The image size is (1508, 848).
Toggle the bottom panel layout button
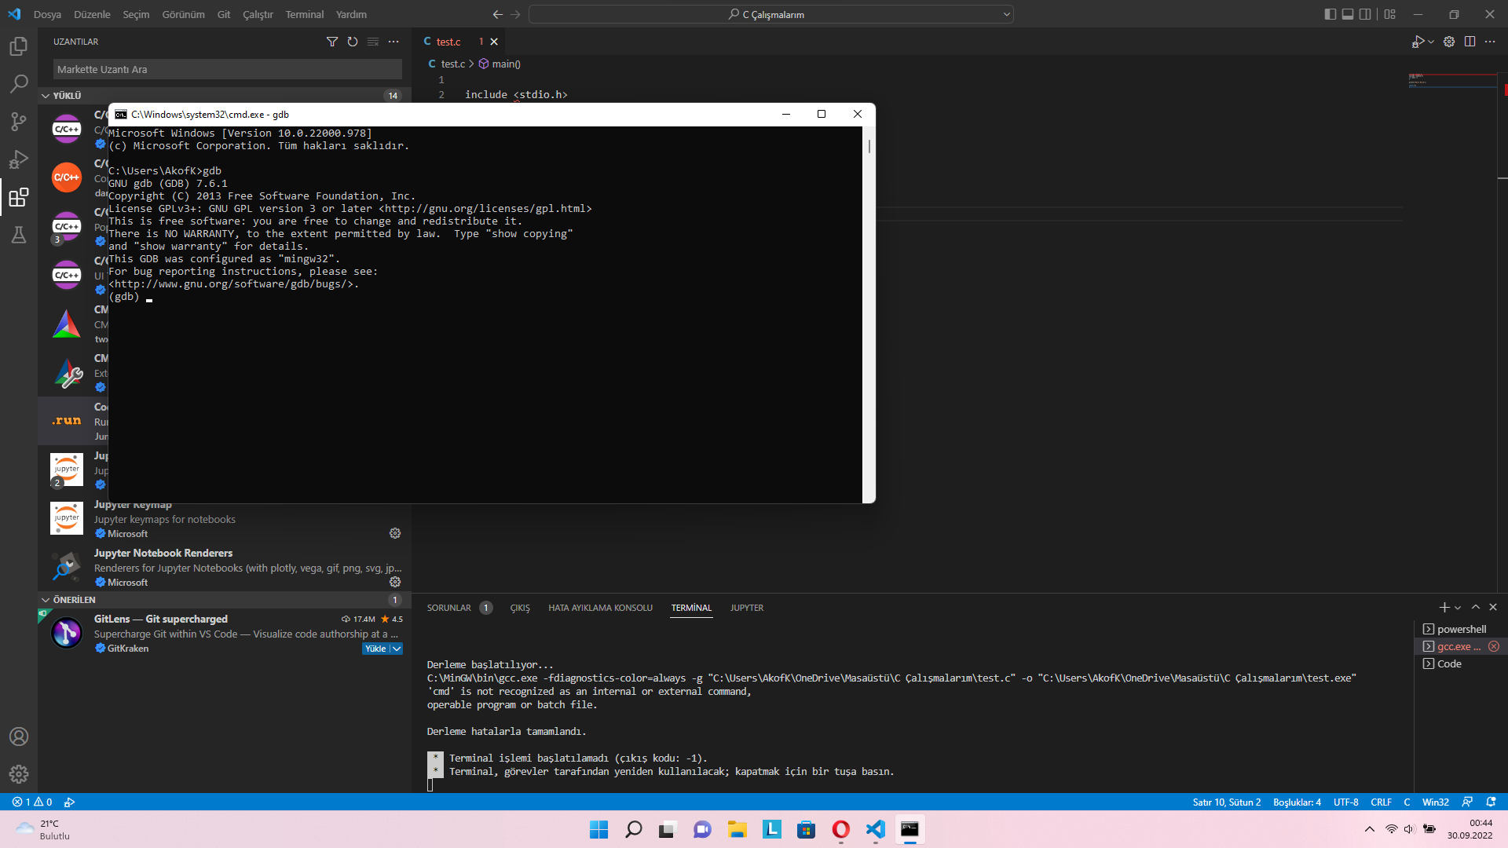pyautogui.click(x=1348, y=14)
